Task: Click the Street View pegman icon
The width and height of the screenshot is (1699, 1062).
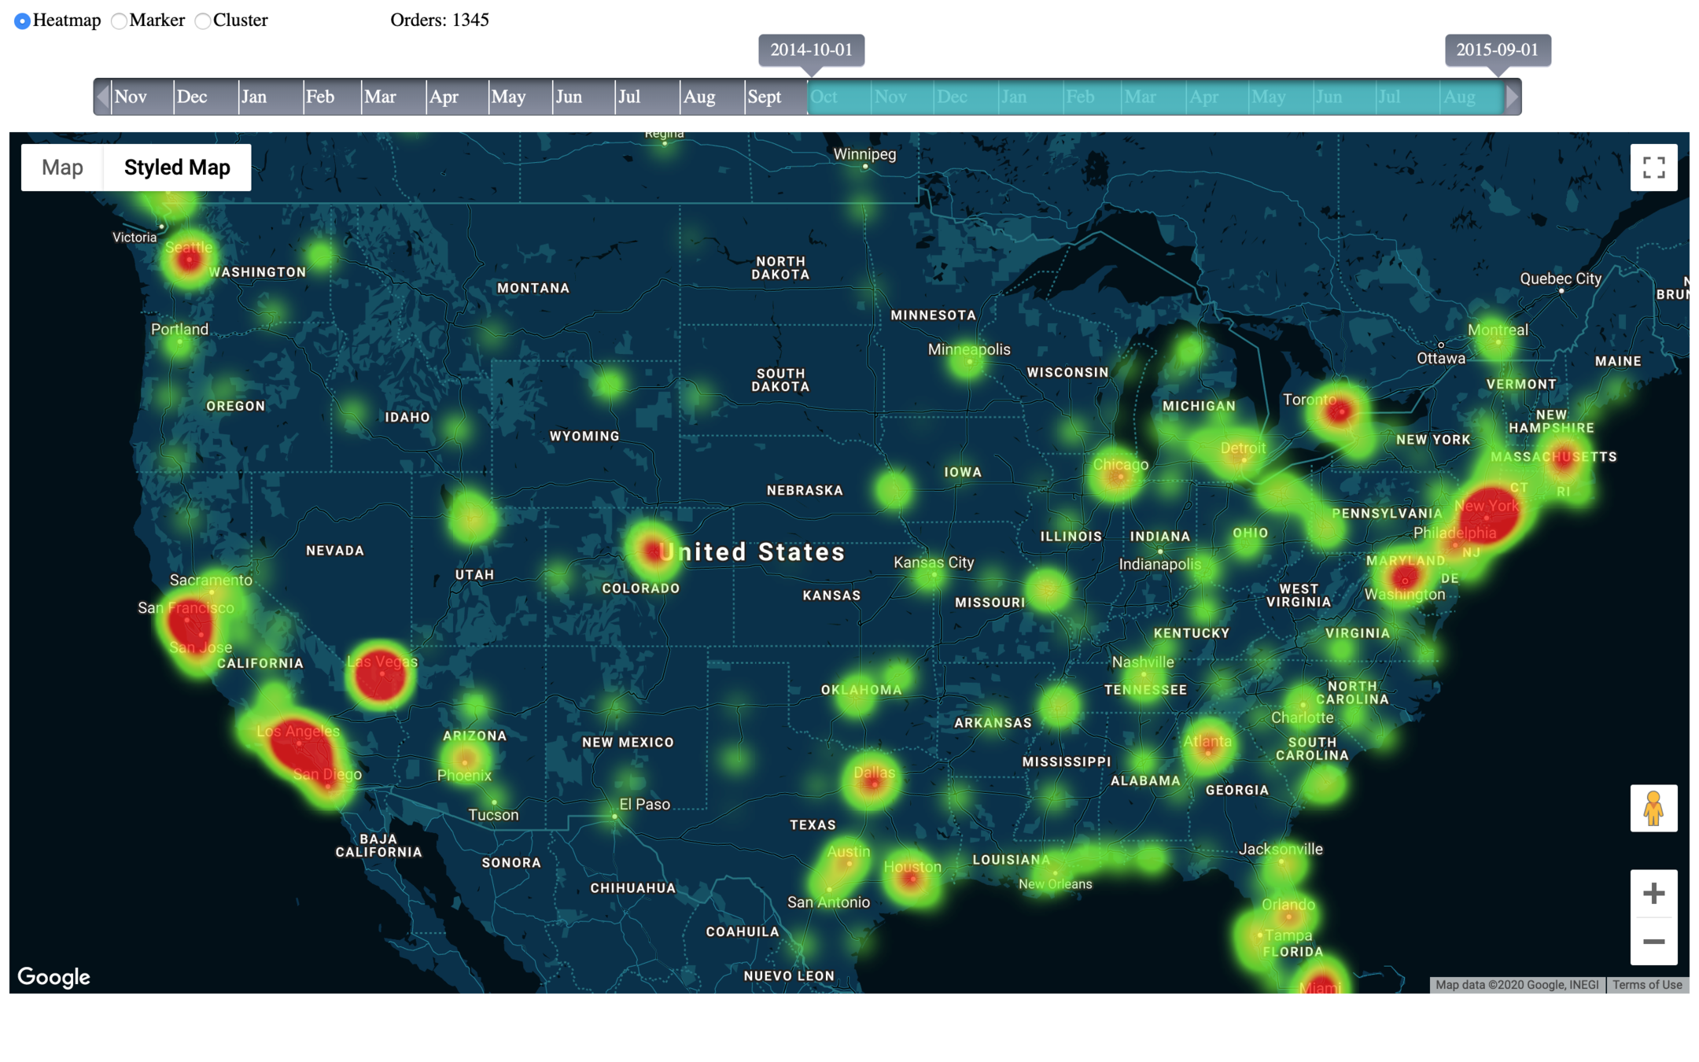Action: (x=1653, y=808)
